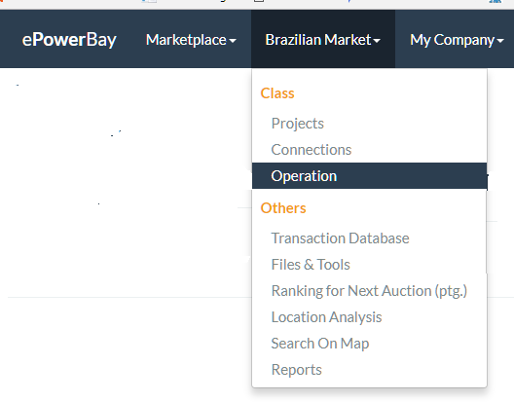The height and width of the screenshot is (402, 514).
Task: Click the caret arrow beside Brazilian Market
Action: [377, 41]
